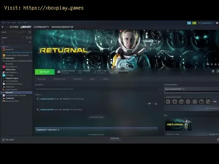Toggle the ready-to-play filter icon
Image resolution: width=219 pixels, height=164 pixels.
coord(30,38)
